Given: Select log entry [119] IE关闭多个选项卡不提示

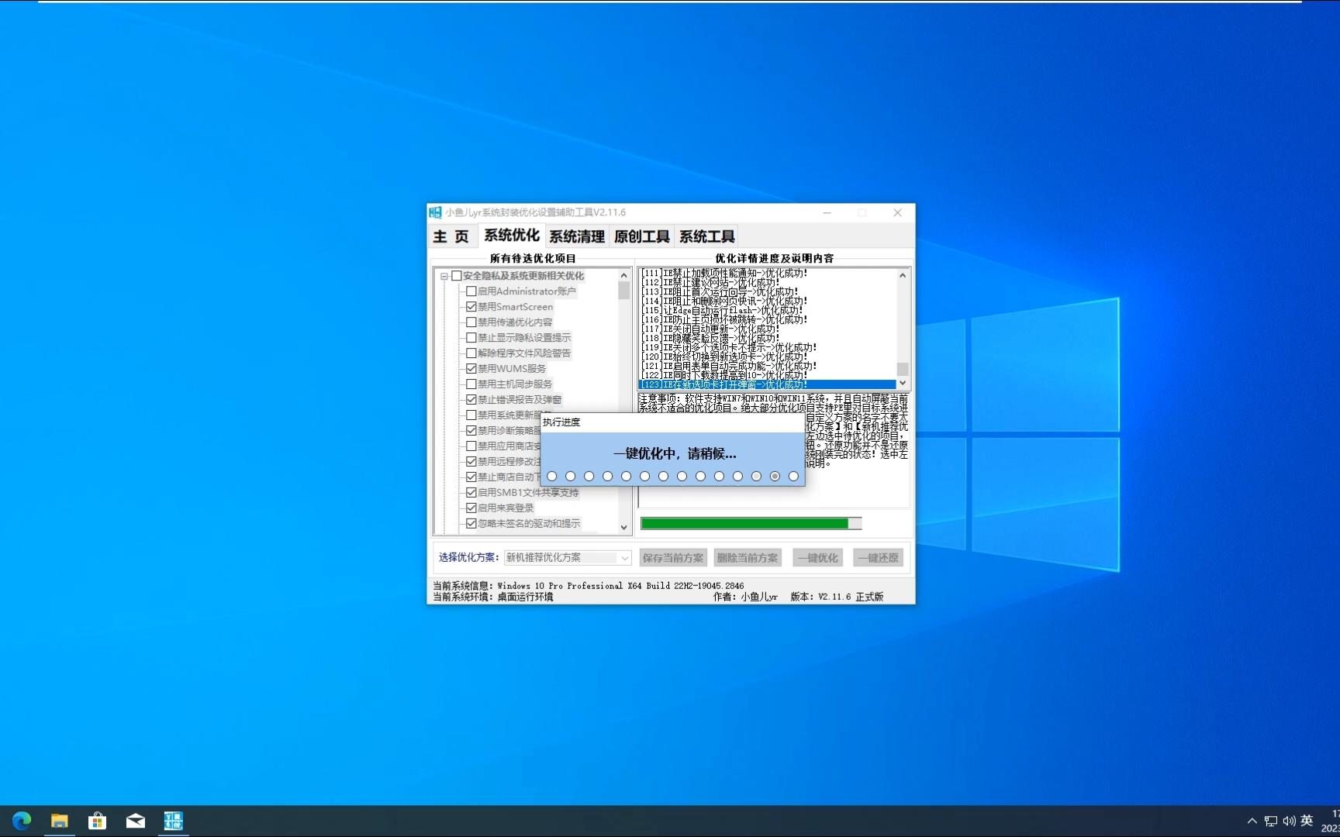Looking at the screenshot, I should coord(767,347).
